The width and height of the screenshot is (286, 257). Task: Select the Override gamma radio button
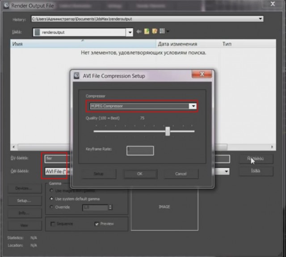click(51, 207)
